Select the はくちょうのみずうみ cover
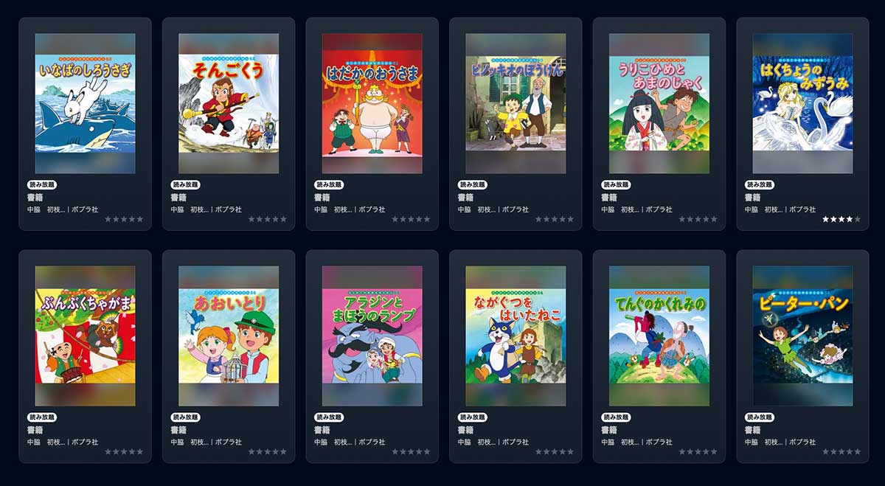The height and width of the screenshot is (486, 885). 802,103
